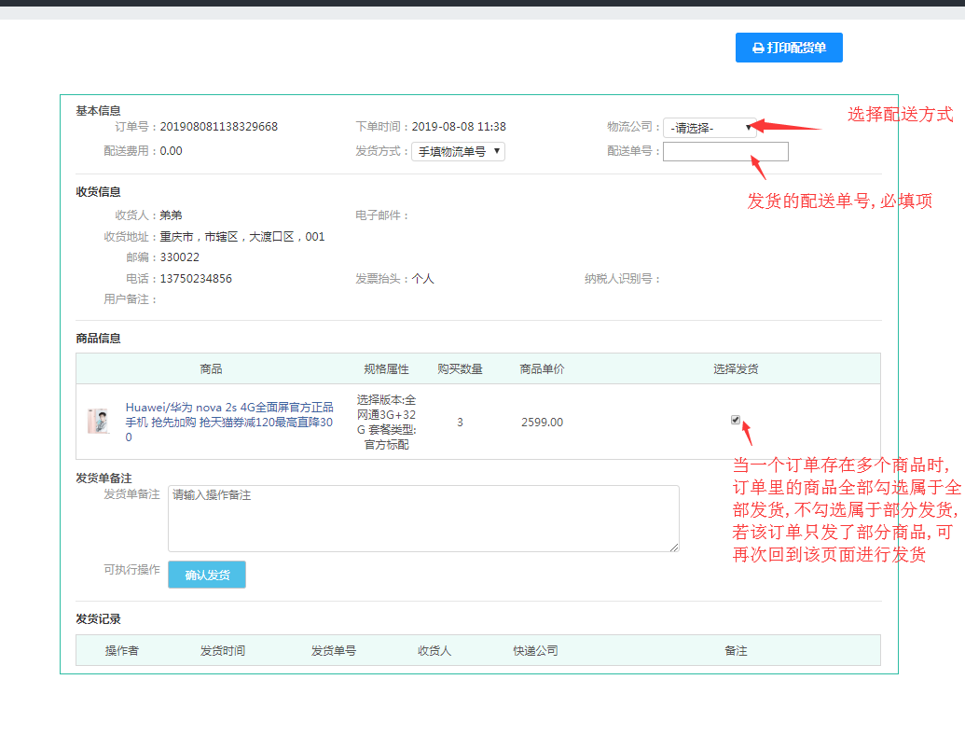Screen dimensions: 965x749
Task: Click the 商品单价 column header
Action: (x=542, y=369)
